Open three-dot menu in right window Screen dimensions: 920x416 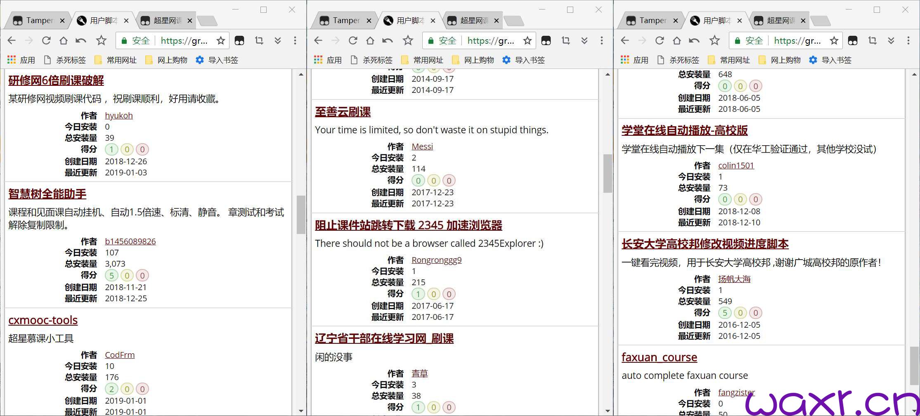tap(908, 40)
